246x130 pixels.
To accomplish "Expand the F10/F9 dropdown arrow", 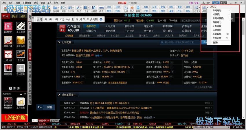I will [73, 8].
